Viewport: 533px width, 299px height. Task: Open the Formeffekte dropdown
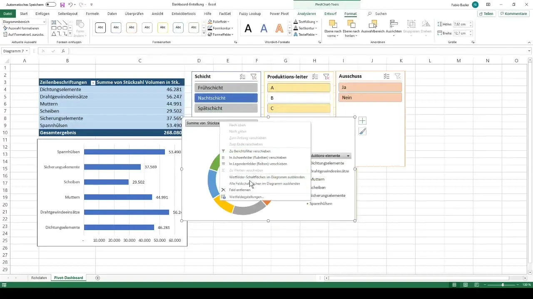[221, 34]
